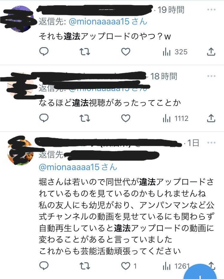View analytics showing 1112 views
Screen dimensions: 224x279
click(175, 118)
